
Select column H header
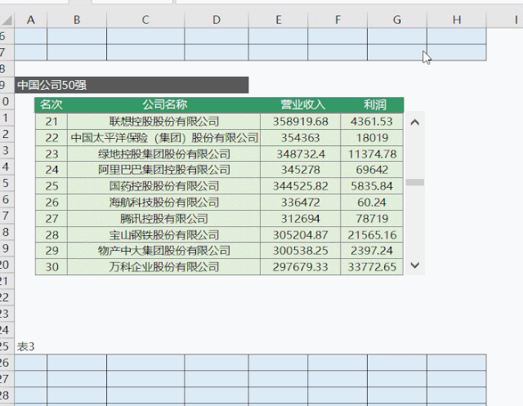coord(457,20)
